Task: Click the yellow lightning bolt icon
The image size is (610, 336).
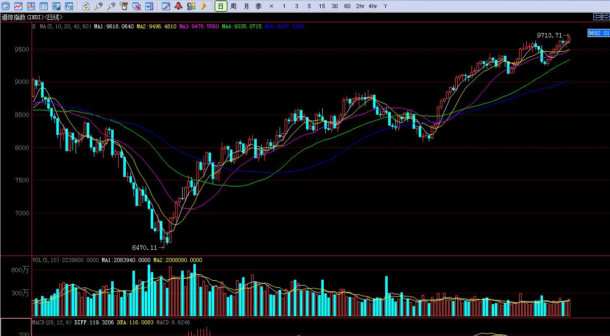Action: tap(204, 6)
